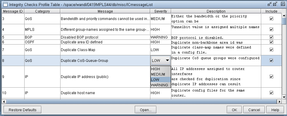Select the HIGH severity cell for Duplicate host name
Image resolution: width=287 pixels, height=116 pixels.
coord(161,93)
